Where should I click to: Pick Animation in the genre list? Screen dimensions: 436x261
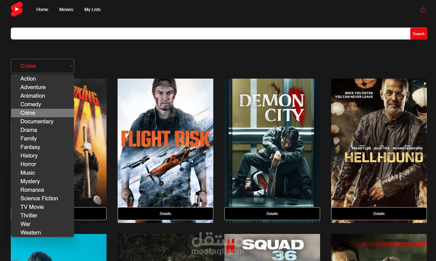tap(42, 96)
